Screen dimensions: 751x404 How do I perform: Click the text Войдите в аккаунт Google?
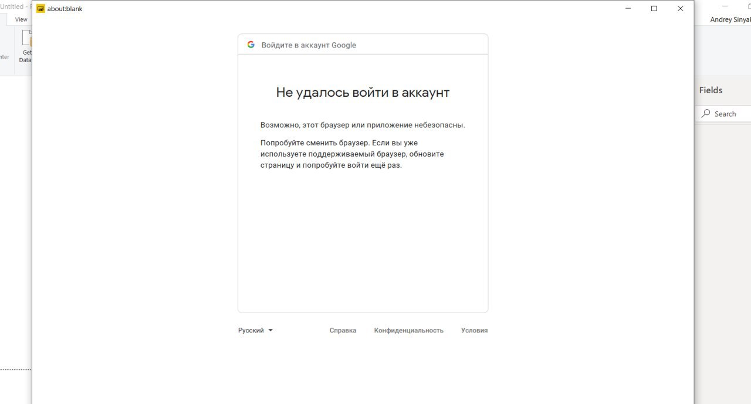(309, 45)
